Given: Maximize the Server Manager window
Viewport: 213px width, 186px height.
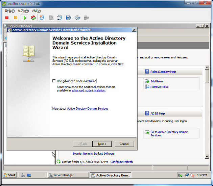Looking at the screenshot, I should pyautogui.click(x=202, y=26).
